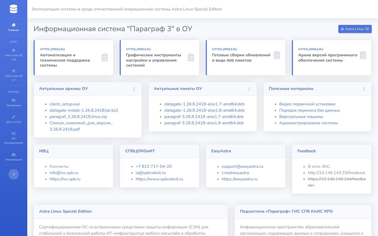
Task: Open https://ivc.spb.ru link
Action: [65, 179]
